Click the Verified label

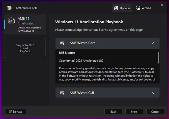point(146,8)
